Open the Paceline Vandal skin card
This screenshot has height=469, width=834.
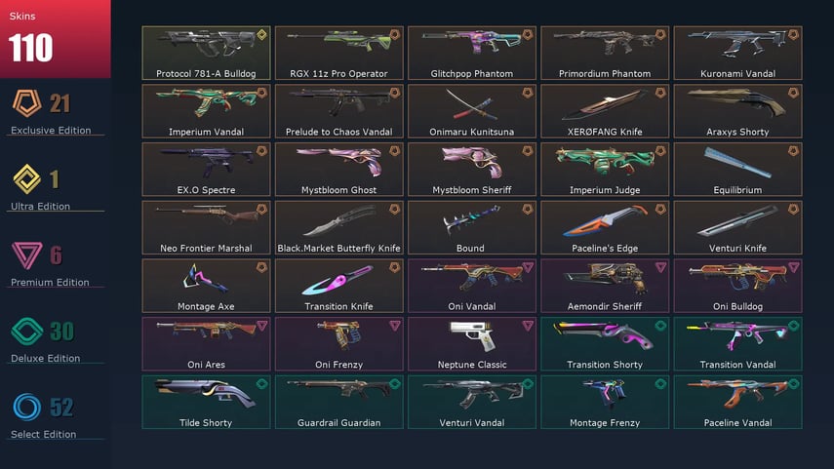(x=737, y=402)
